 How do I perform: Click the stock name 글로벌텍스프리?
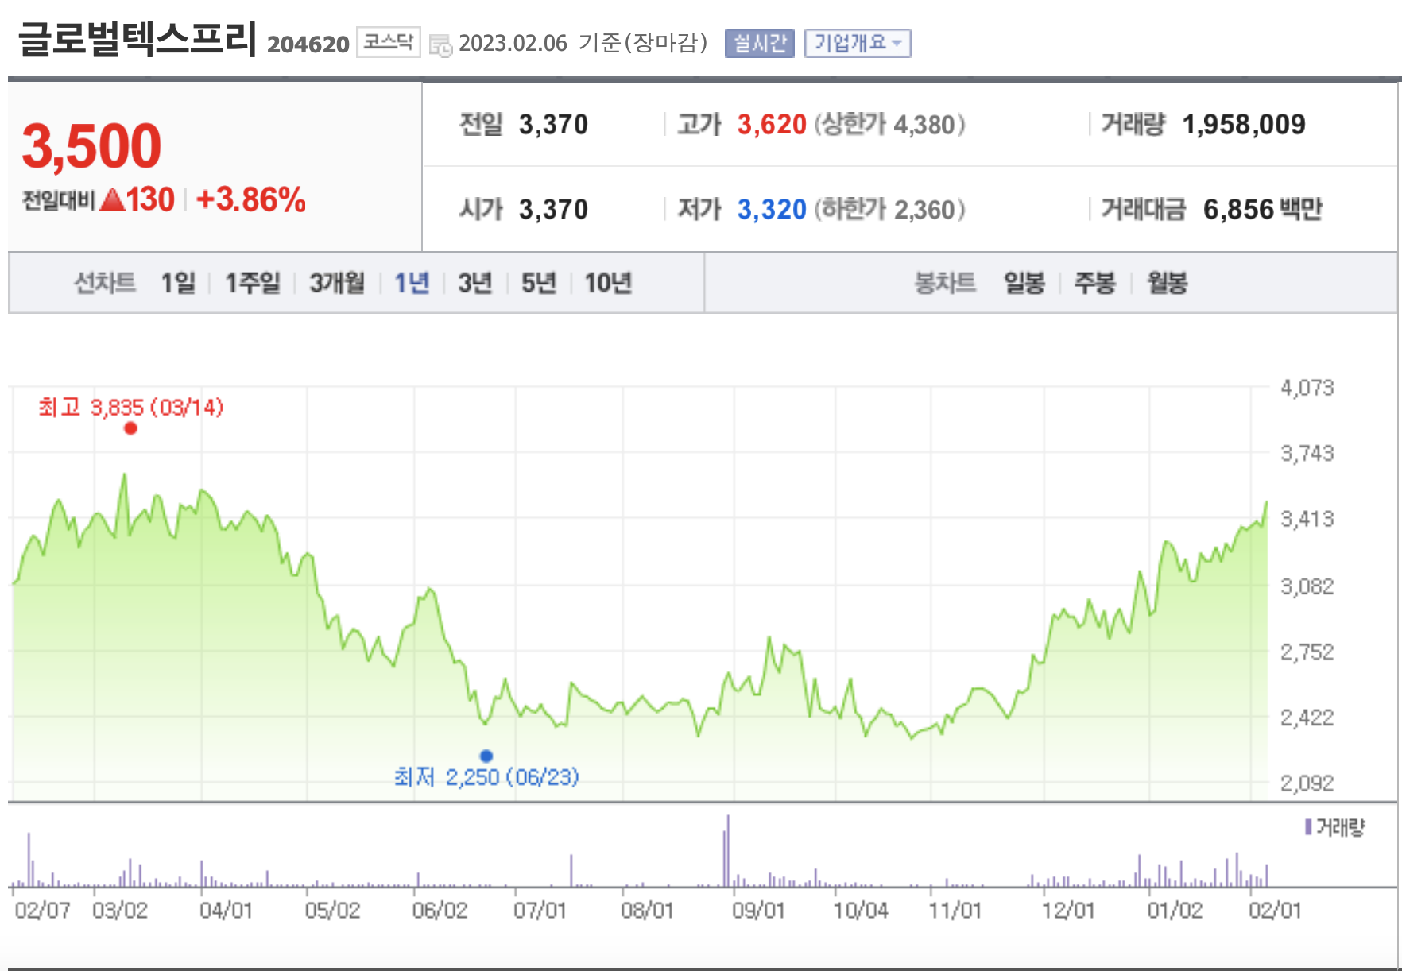[x=137, y=38]
